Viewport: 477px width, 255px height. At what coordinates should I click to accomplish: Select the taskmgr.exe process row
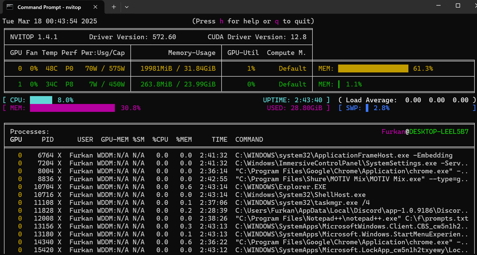click(302, 203)
